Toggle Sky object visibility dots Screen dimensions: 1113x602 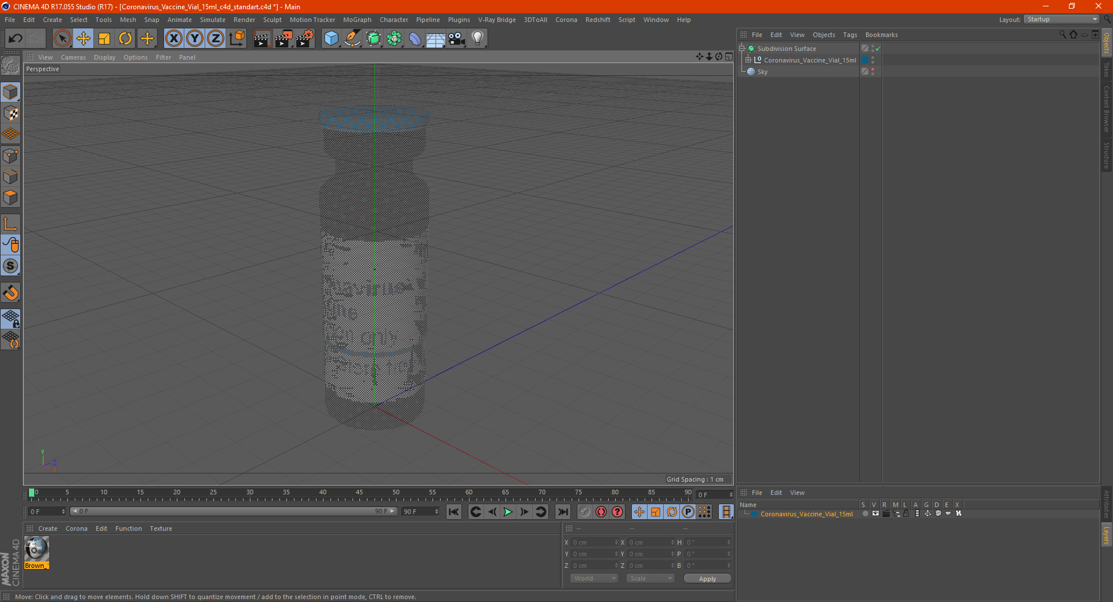coord(872,72)
